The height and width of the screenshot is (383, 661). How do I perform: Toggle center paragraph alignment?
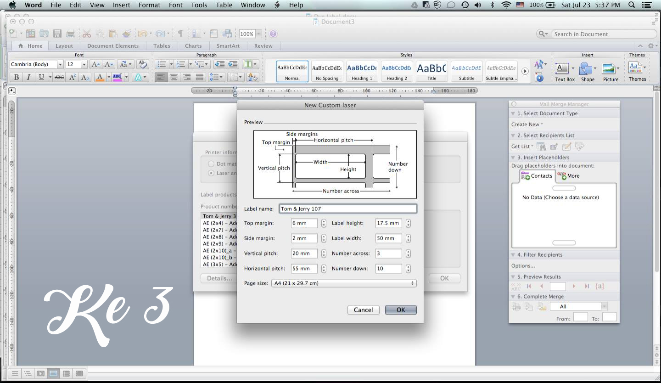coord(174,77)
